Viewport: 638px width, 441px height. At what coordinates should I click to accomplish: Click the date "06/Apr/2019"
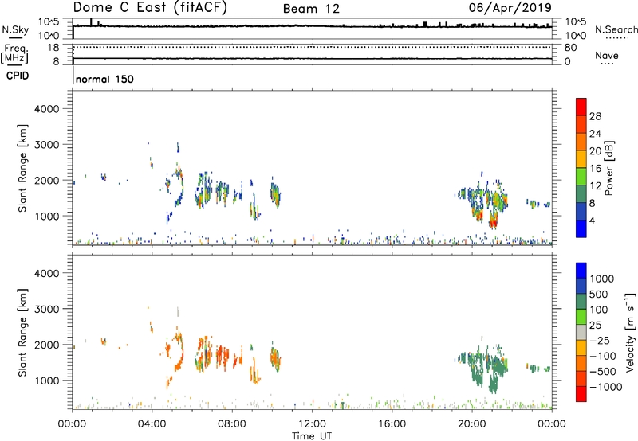tap(510, 8)
